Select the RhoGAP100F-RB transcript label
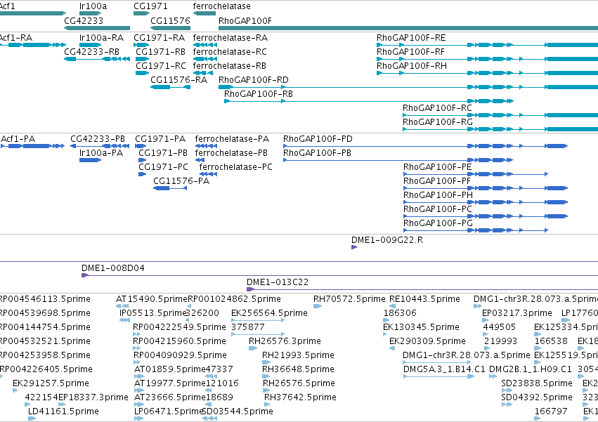The image size is (598, 422). [x=259, y=94]
